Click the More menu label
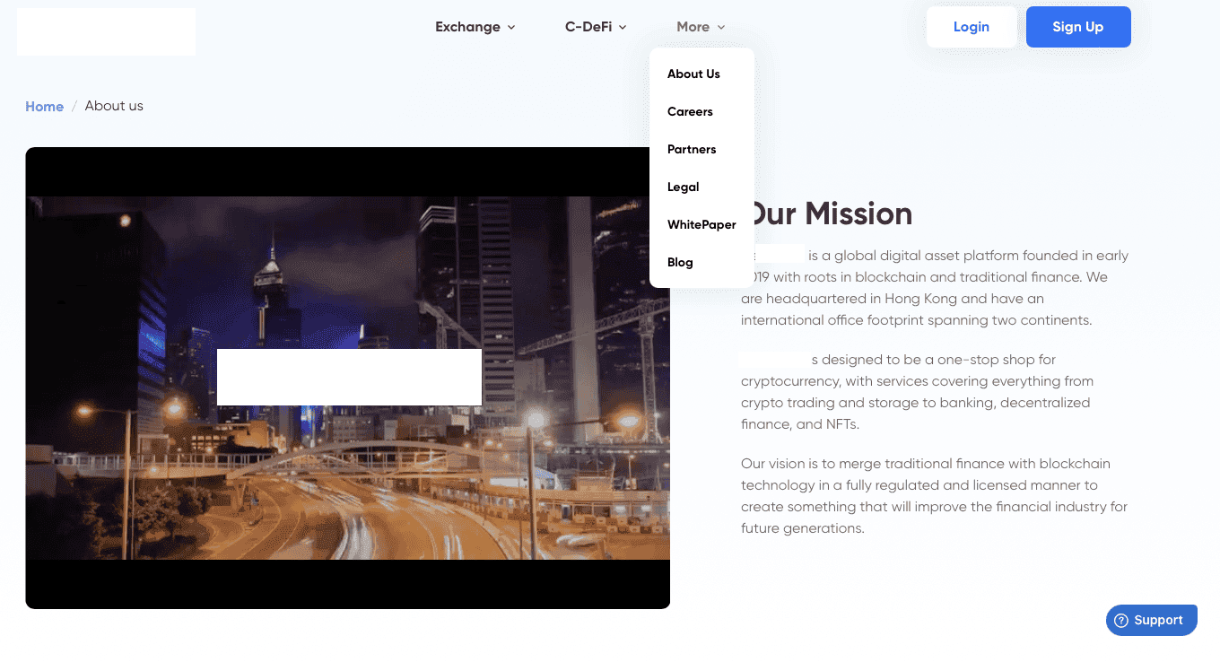 tap(693, 27)
